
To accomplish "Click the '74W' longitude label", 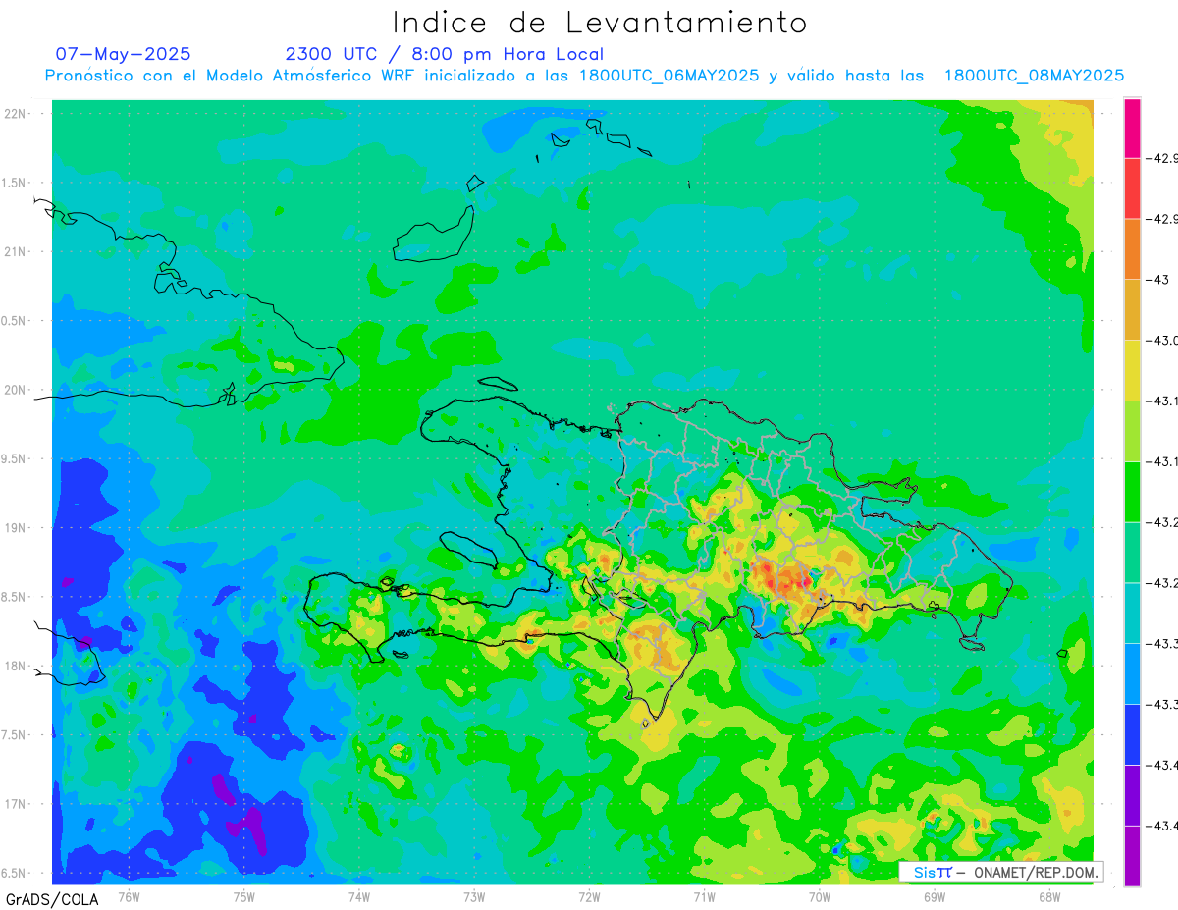I will click(x=359, y=896).
